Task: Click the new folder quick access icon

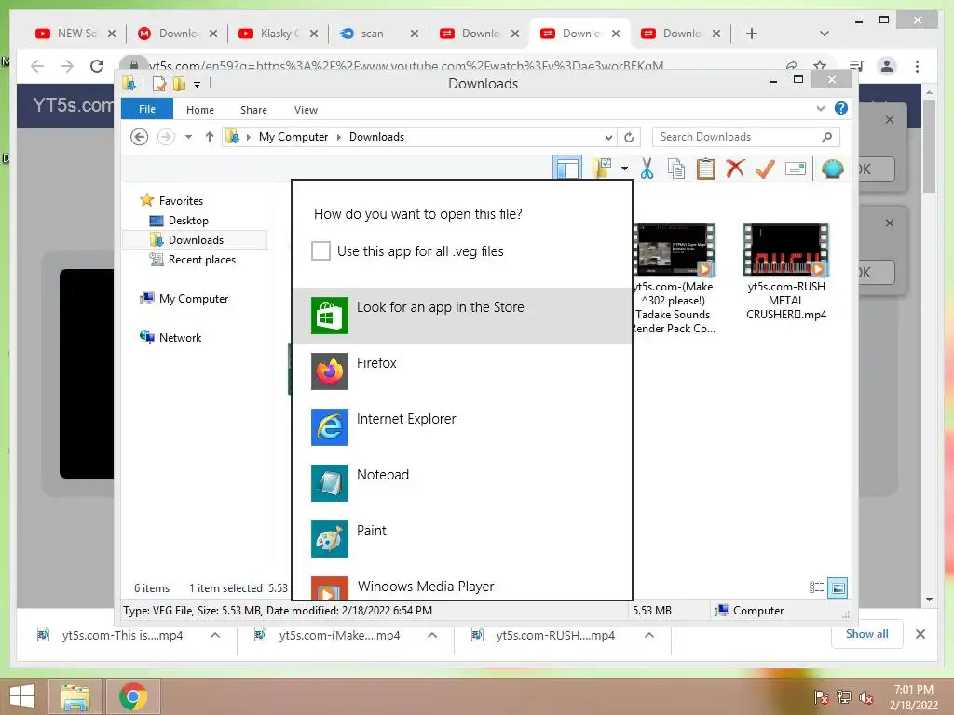Action: [179, 84]
